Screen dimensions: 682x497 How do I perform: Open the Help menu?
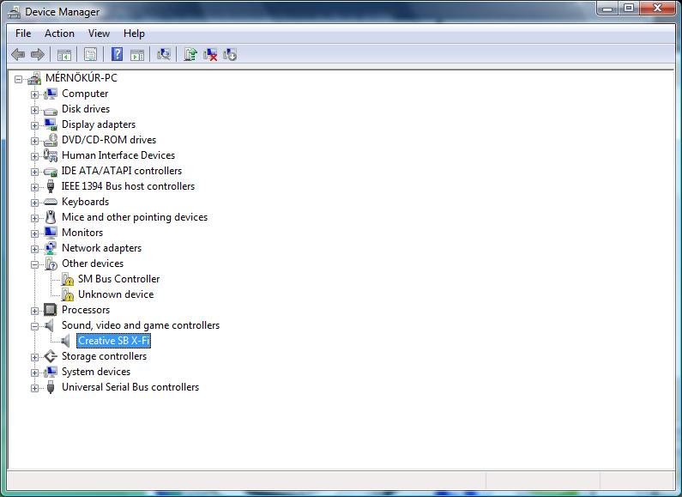pyautogui.click(x=134, y=33)
